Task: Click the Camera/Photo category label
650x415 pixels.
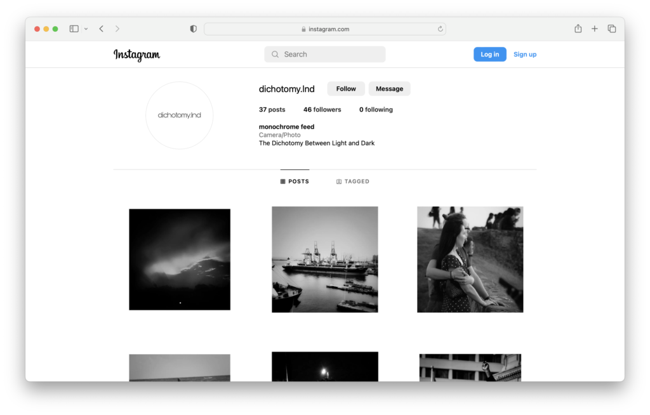Action: click(280, 135)
